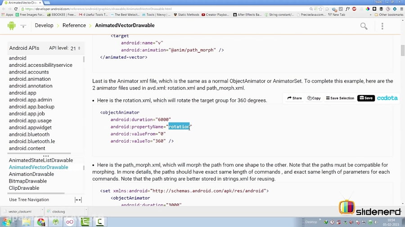Open the Static Methods bookmark
The height and width of the screenshot is (227, 405).
[x=186, y=15]
